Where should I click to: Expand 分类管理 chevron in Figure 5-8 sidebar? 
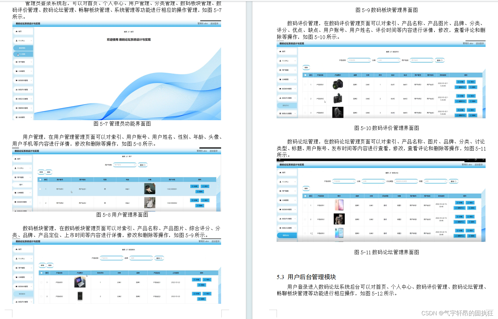30,193
